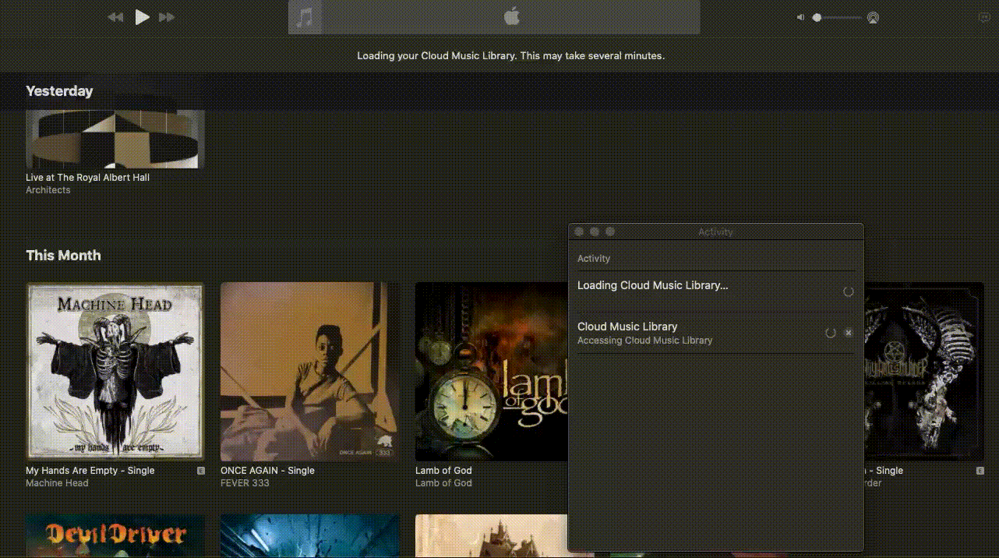Minimize the Activity window
The image size is (999, 558).
coord(595,231)
